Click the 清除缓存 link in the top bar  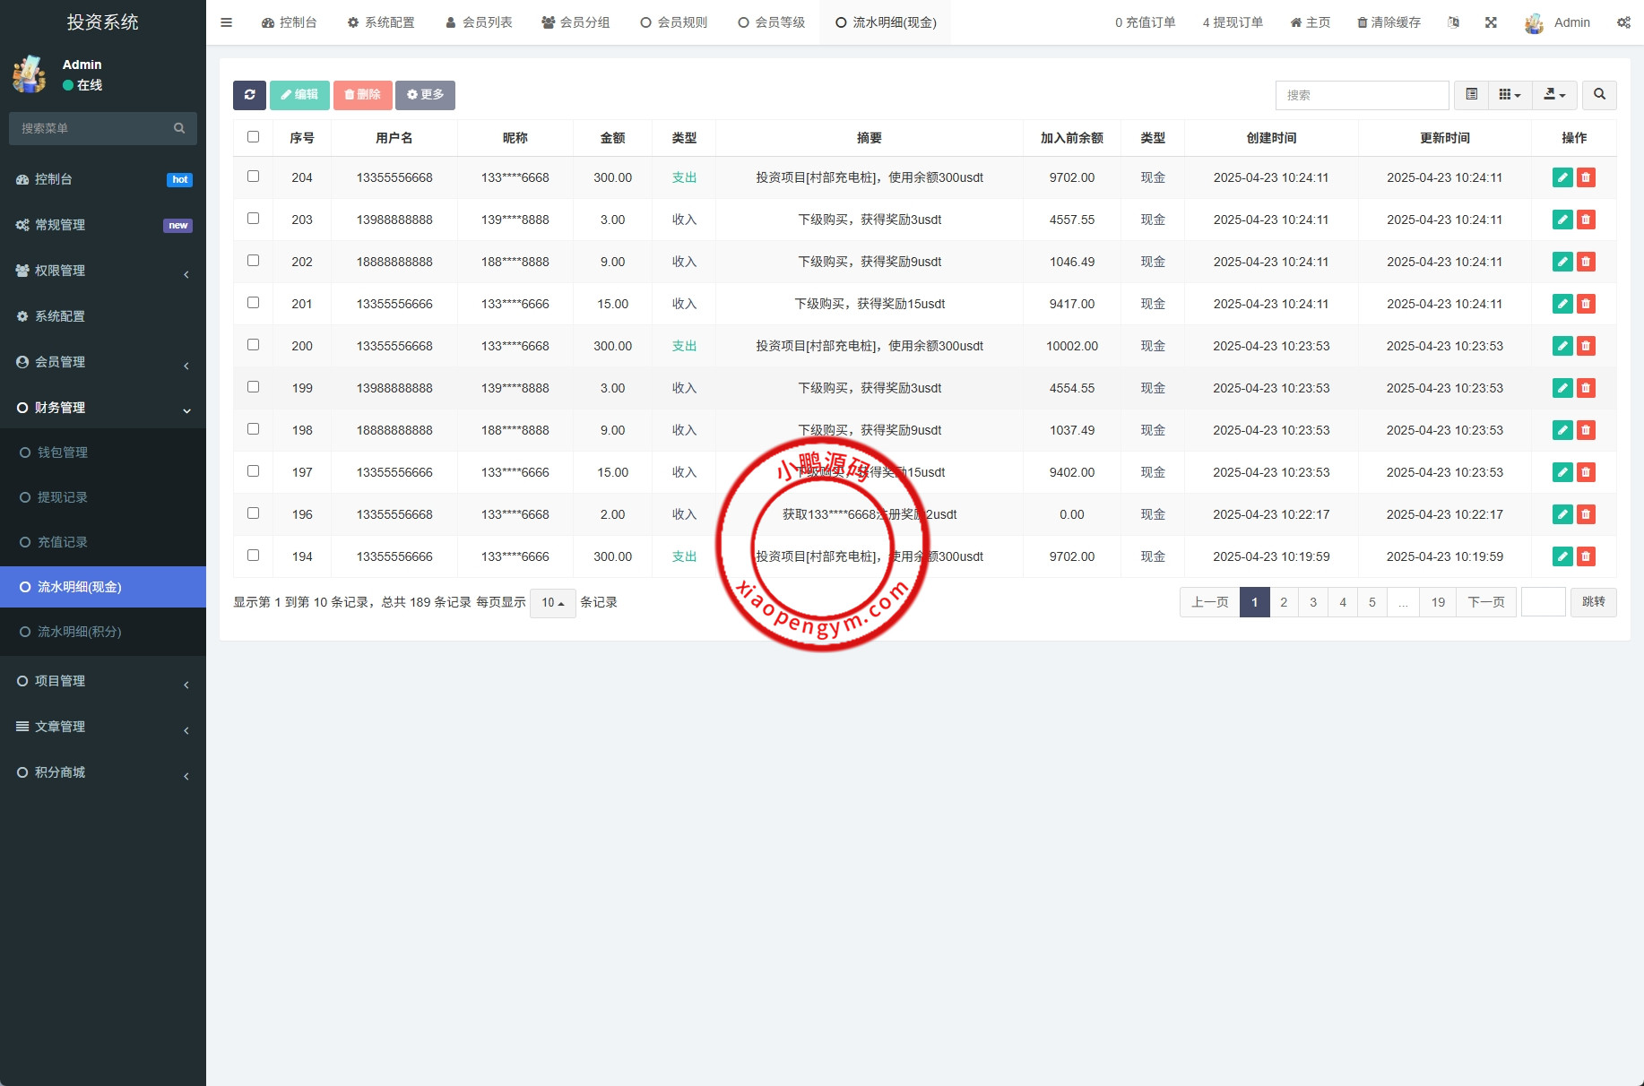click(x=1389, y=22)
